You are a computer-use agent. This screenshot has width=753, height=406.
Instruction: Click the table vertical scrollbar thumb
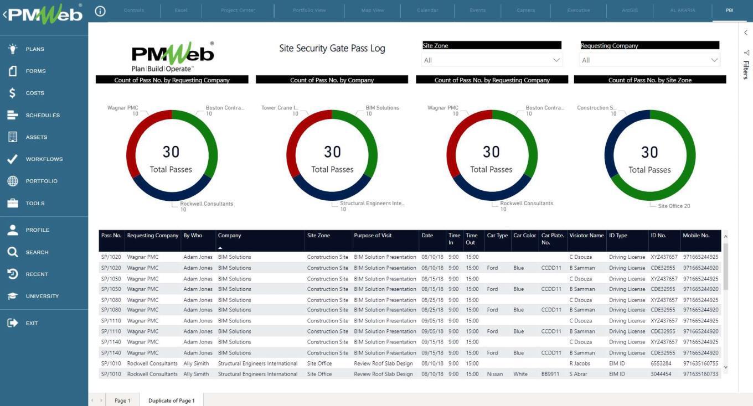[725, 267]
